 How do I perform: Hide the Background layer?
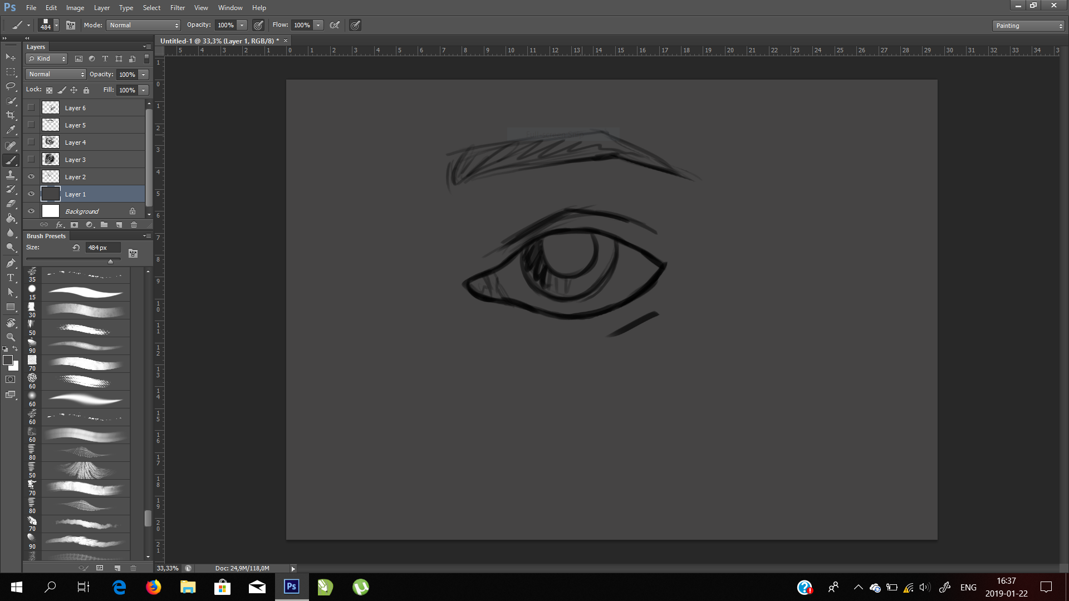[x=31, y=211]
